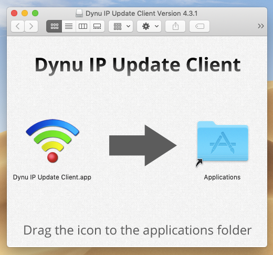Expand the toolbar overflow chevrons
273x255 pixels.
(261, 26)
